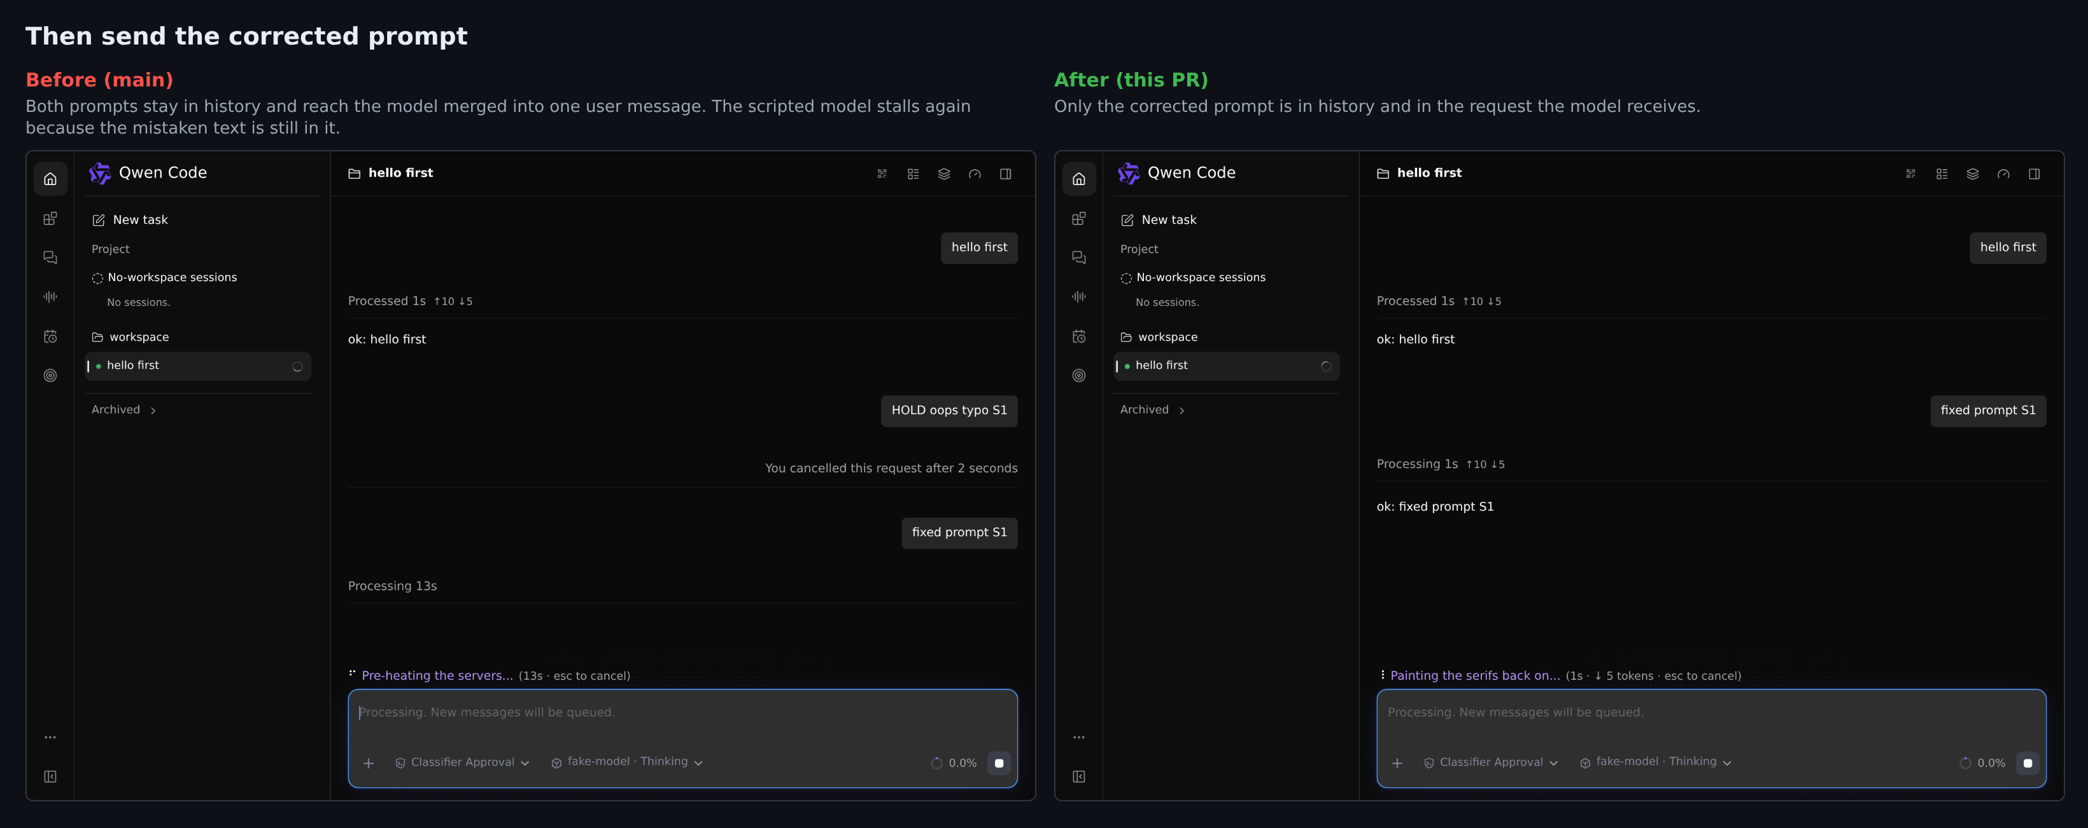Click audio waveform icon in After panel rail
This screenshot has width=2088, height=828.
1079,297
